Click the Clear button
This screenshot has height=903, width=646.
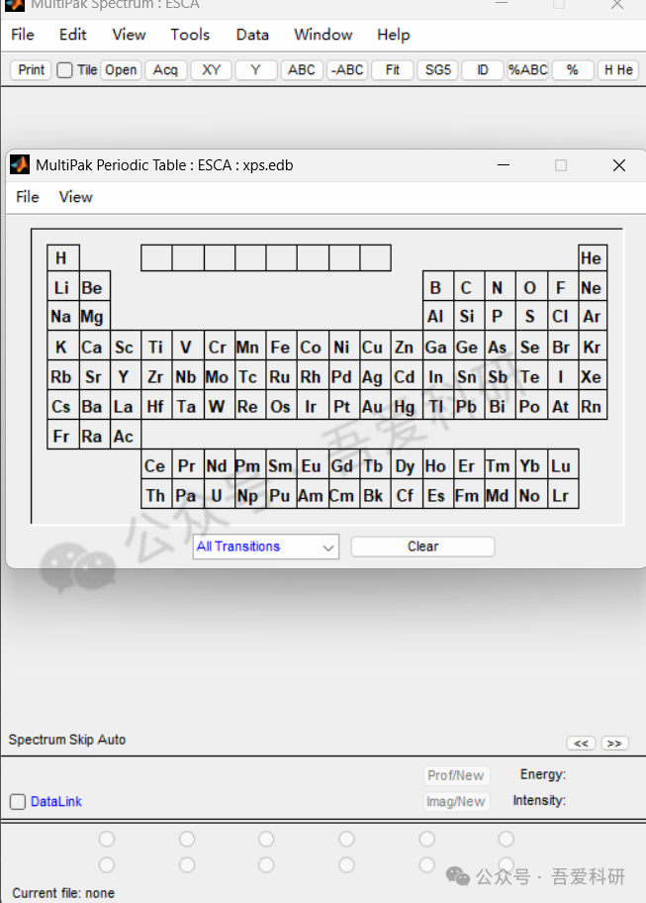pos(422,547)
